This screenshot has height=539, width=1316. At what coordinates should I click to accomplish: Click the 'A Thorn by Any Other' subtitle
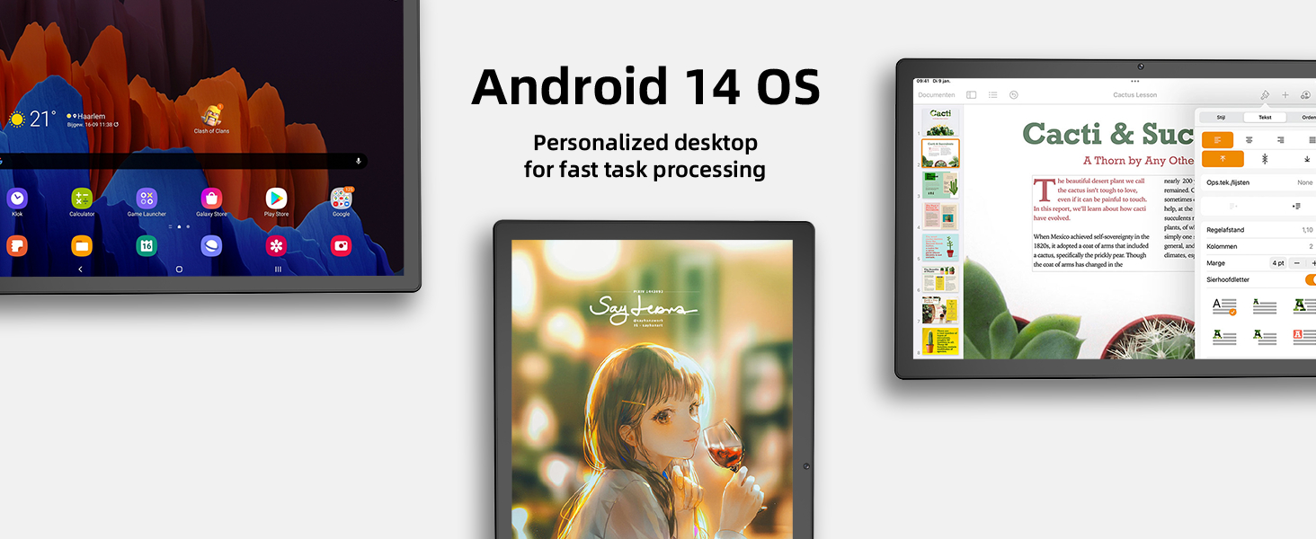pos(1139,161)
